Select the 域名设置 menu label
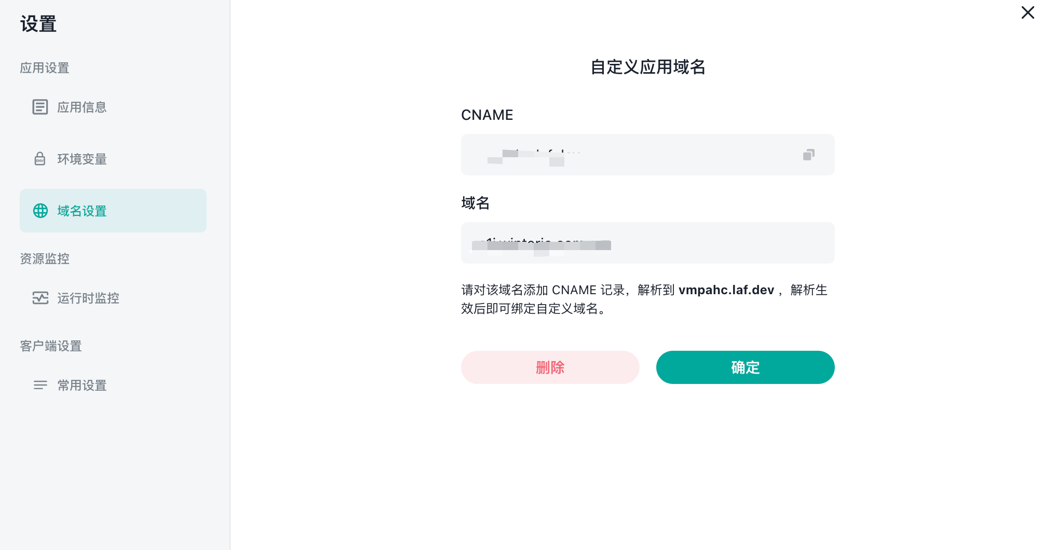The image size is (1056, 550). pyautogui.click(x=82, y=211)
